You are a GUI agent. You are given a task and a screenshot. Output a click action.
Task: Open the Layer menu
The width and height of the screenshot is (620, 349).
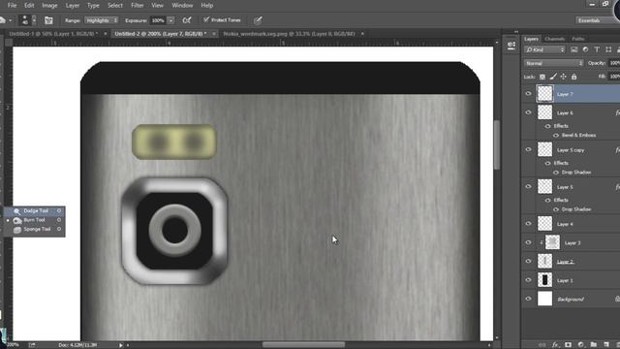pyautogui.click(x=73, y=5)
